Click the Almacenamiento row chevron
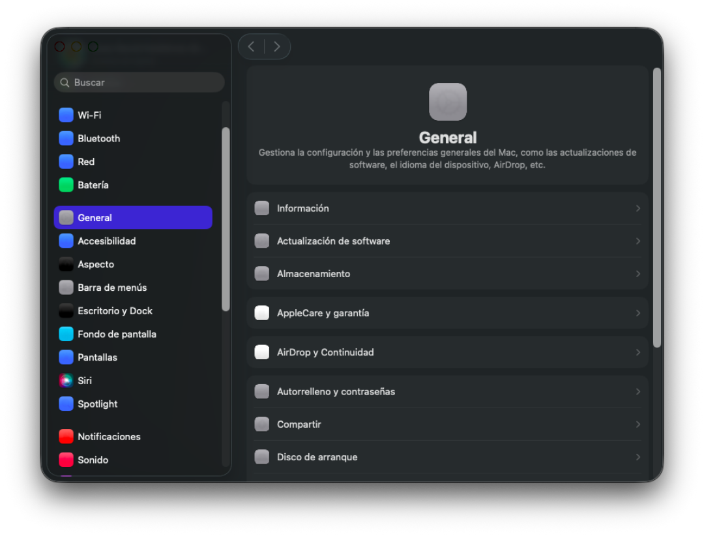The image size is (704, 536). (638, 274)
